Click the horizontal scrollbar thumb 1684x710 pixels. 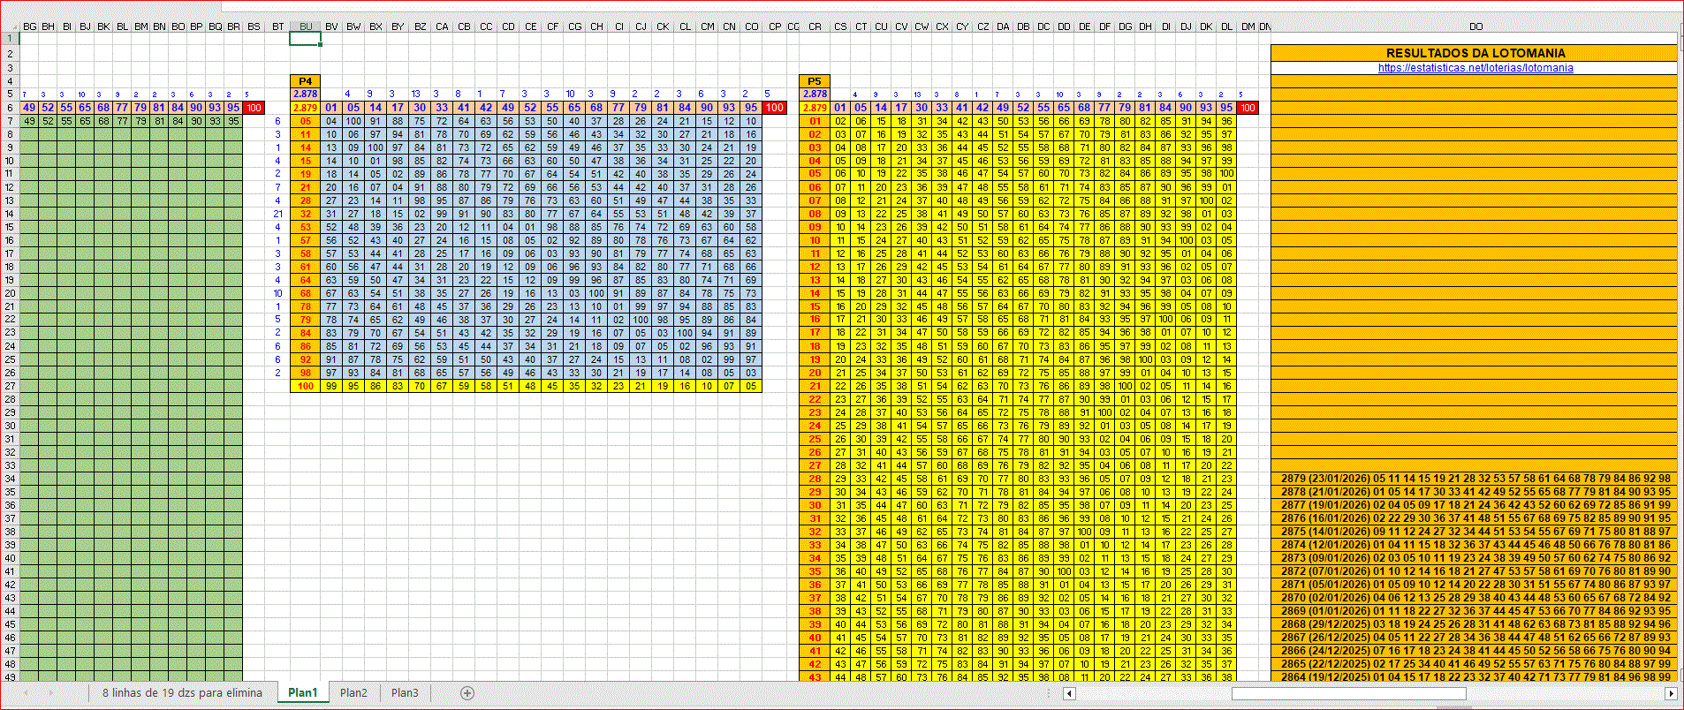[x=1348, y=693]
